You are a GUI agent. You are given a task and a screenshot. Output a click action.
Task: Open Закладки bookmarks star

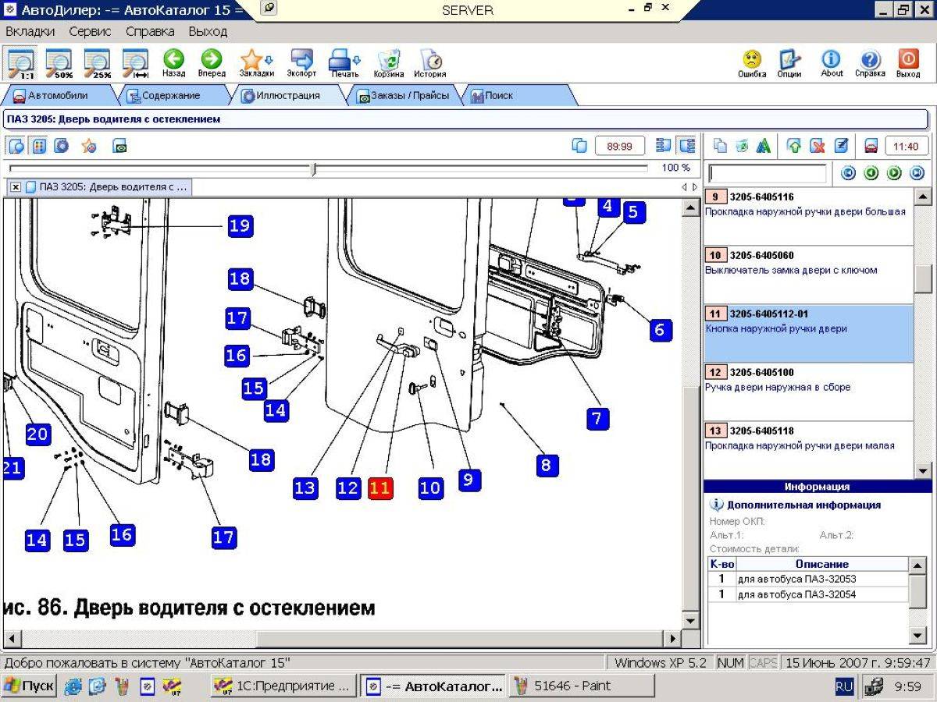[256, 62]
